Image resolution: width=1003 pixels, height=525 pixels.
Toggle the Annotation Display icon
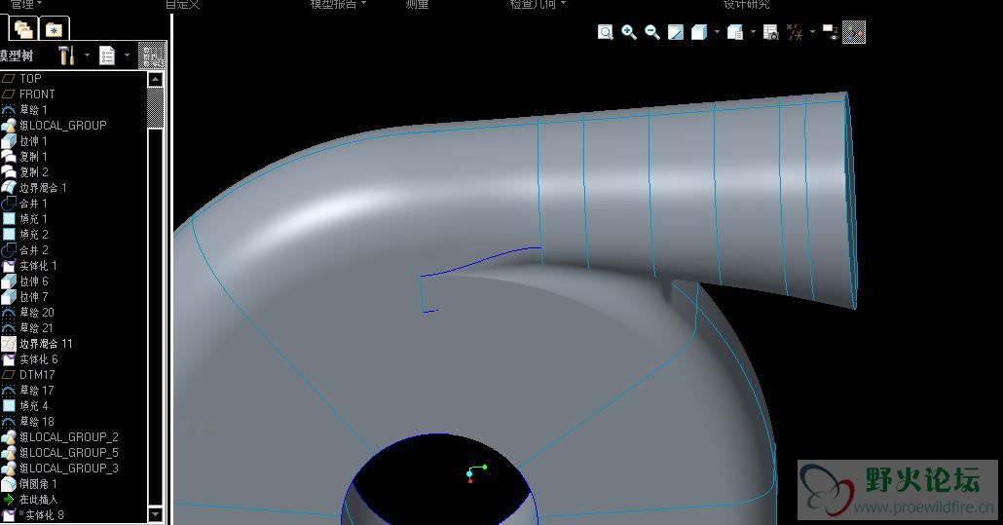point(831,32)
